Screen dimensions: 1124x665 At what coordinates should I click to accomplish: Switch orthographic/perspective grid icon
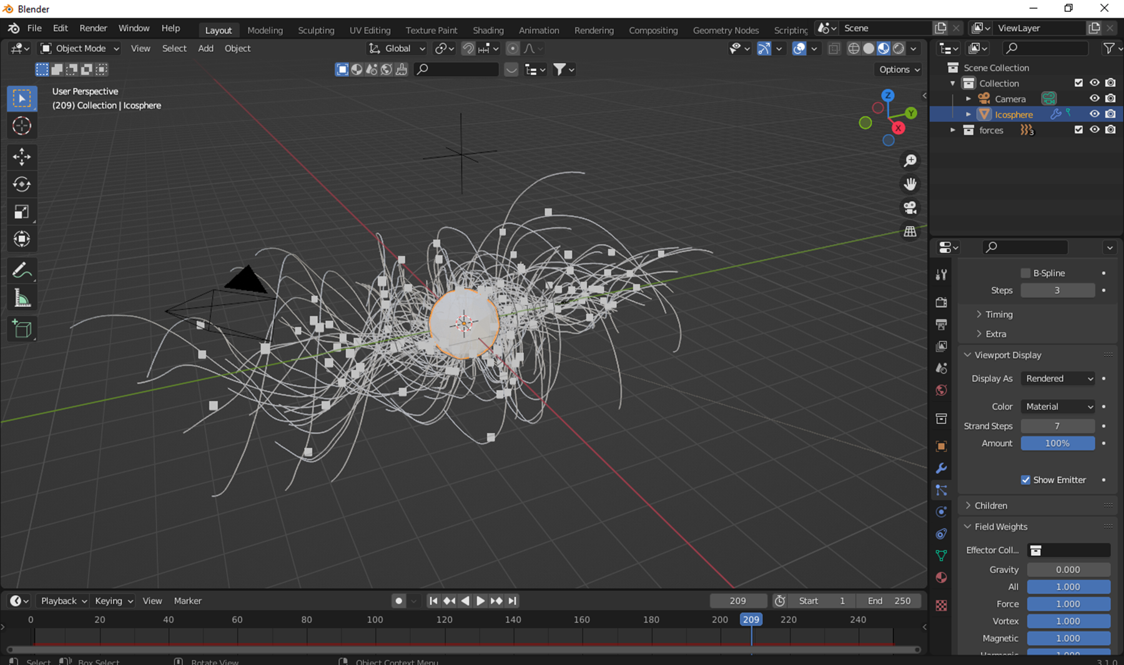pos(910,232)
